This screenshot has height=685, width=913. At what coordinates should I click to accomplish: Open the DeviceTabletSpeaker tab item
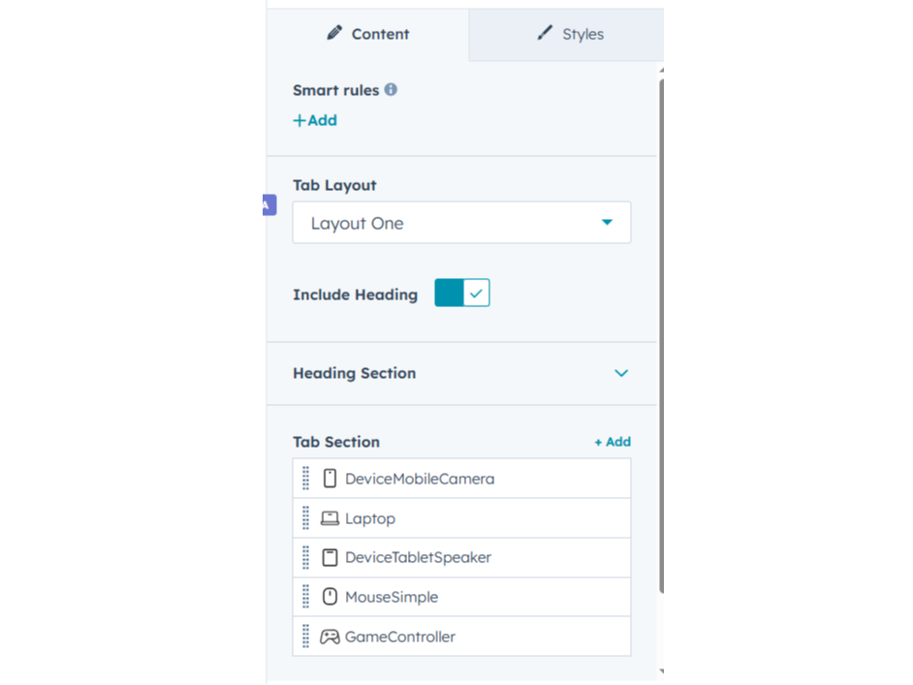(418, 557)
